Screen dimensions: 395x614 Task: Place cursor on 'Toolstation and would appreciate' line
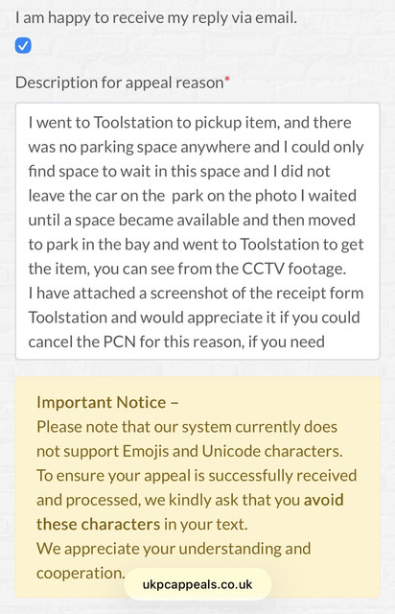point(194,318)
